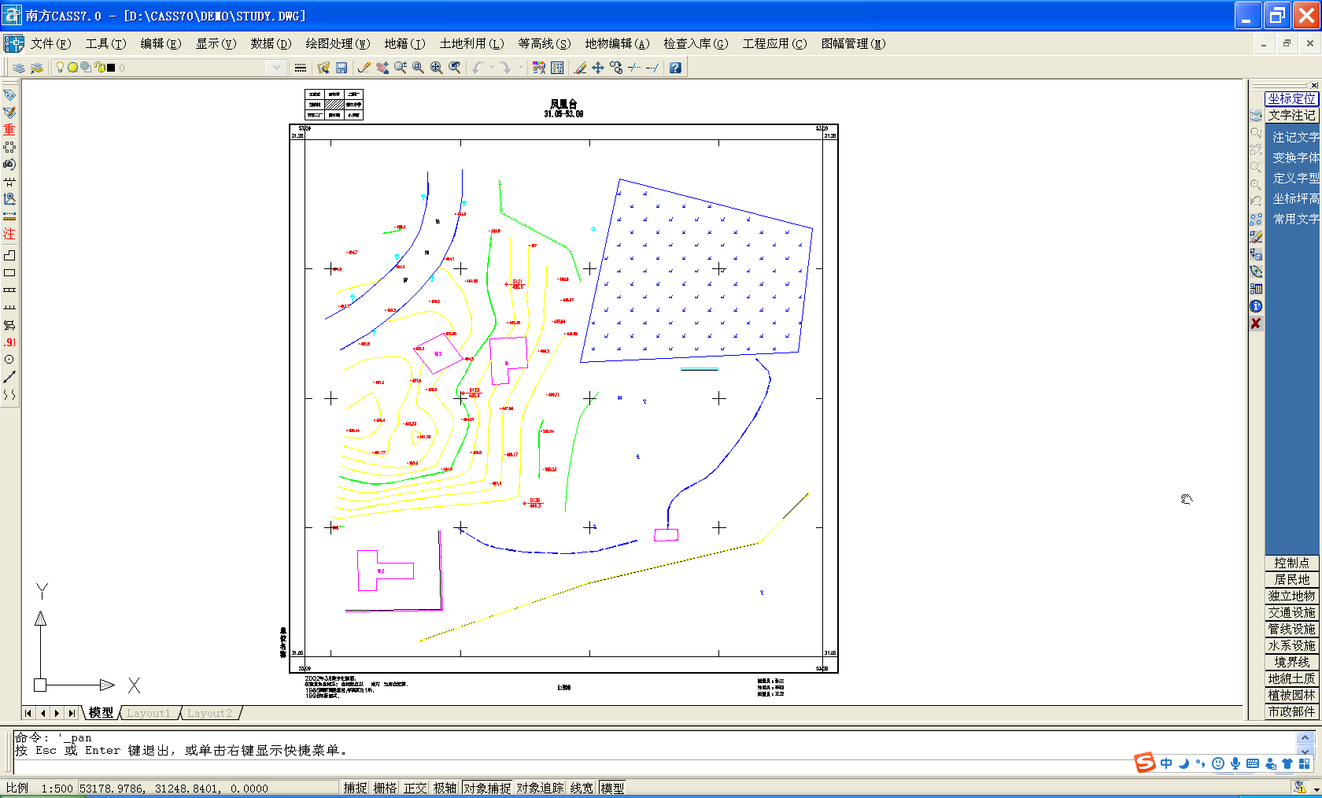Click the blue info circle icon
The width and height of the screenshot is (1322, 798).
point(1256,306)
